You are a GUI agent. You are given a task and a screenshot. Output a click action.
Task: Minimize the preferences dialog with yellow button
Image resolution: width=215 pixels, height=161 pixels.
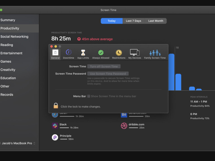(x=56, y=46)
